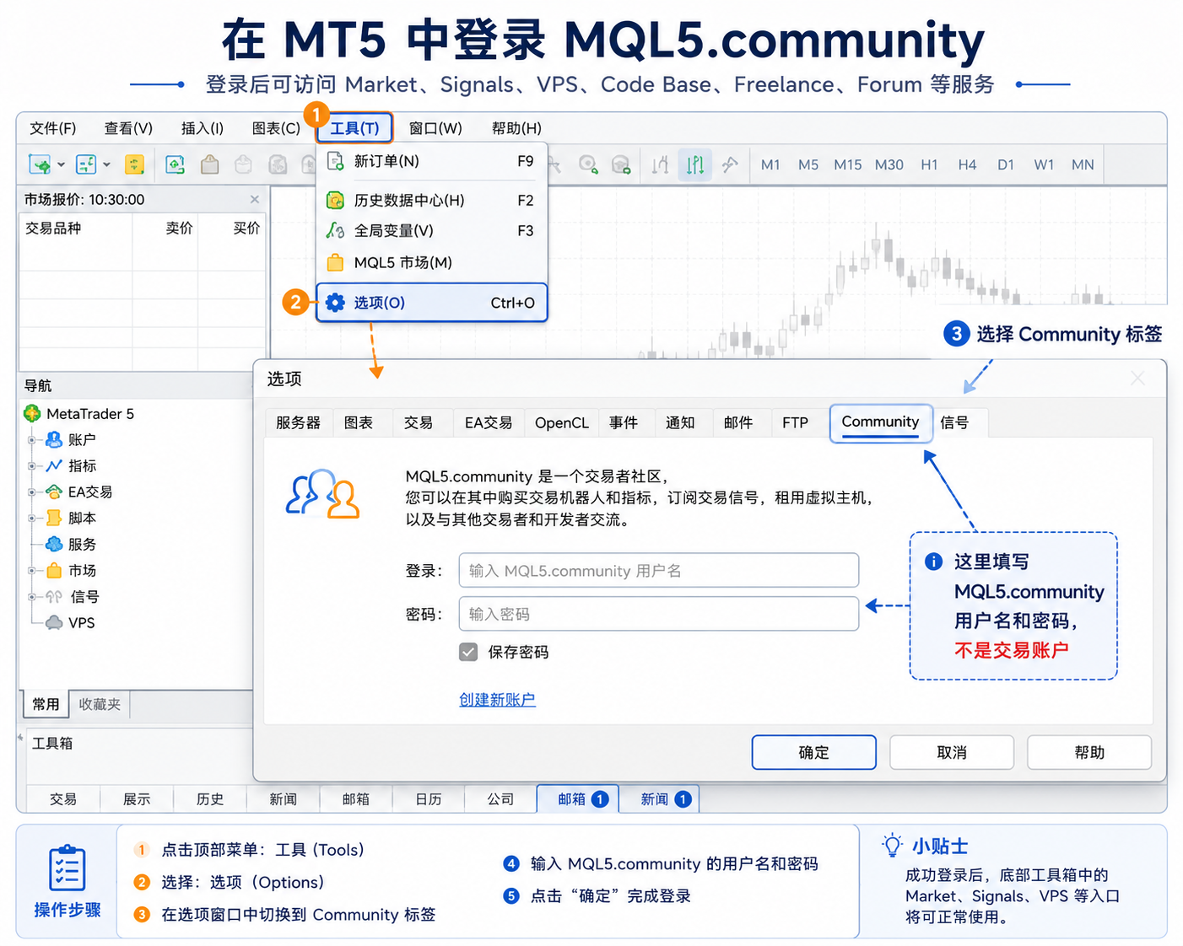Open the 收藏夹 tab in Navigator

[x=100, y=704]
